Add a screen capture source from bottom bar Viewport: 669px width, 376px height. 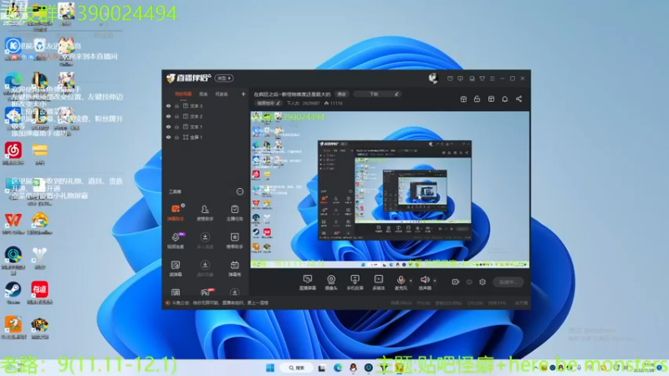tap(307, 282)
